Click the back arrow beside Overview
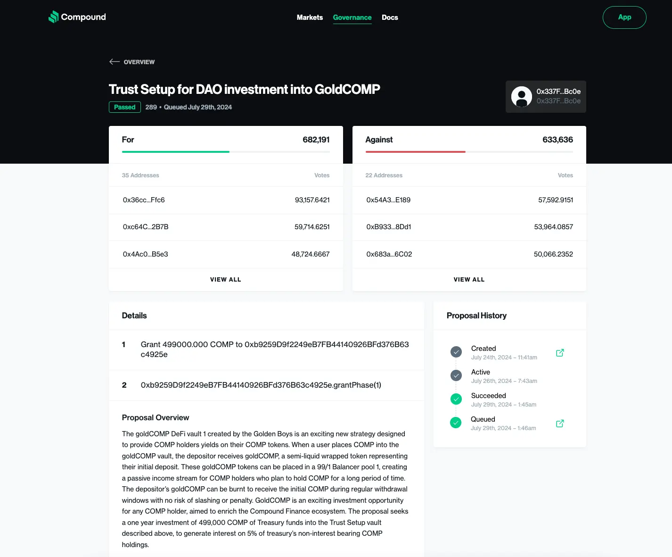The image size is (672, 557). coord(114,62)
